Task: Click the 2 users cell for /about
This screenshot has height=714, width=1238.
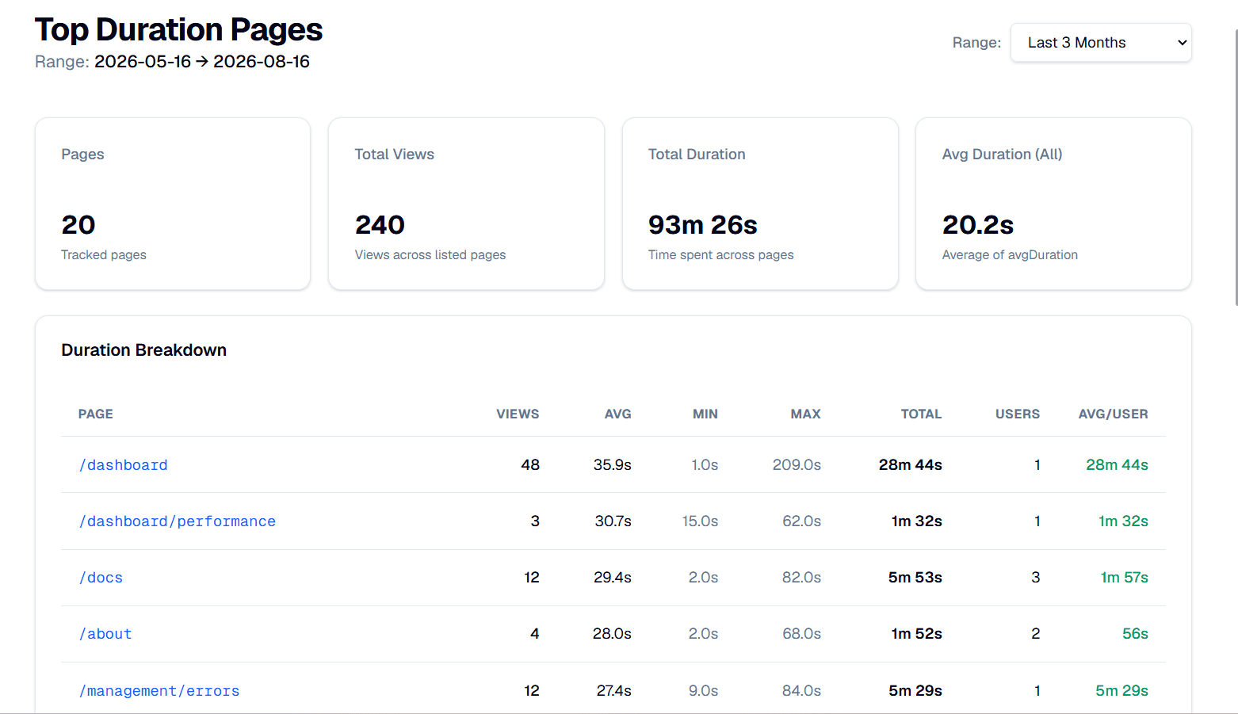Action: pos(1036,634)
